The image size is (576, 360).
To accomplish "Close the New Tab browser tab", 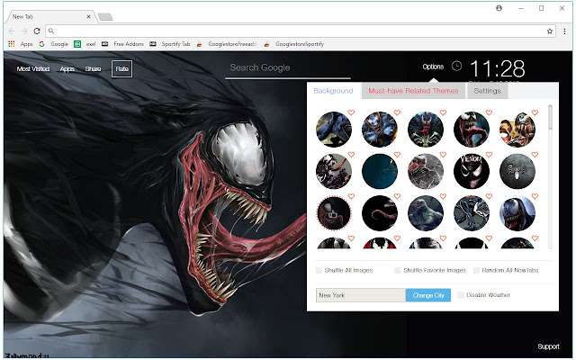I will (88, 16).
